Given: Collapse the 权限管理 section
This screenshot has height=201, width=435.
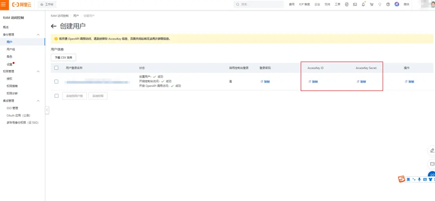Looking at the screenshot, I should tap(38, 72).
